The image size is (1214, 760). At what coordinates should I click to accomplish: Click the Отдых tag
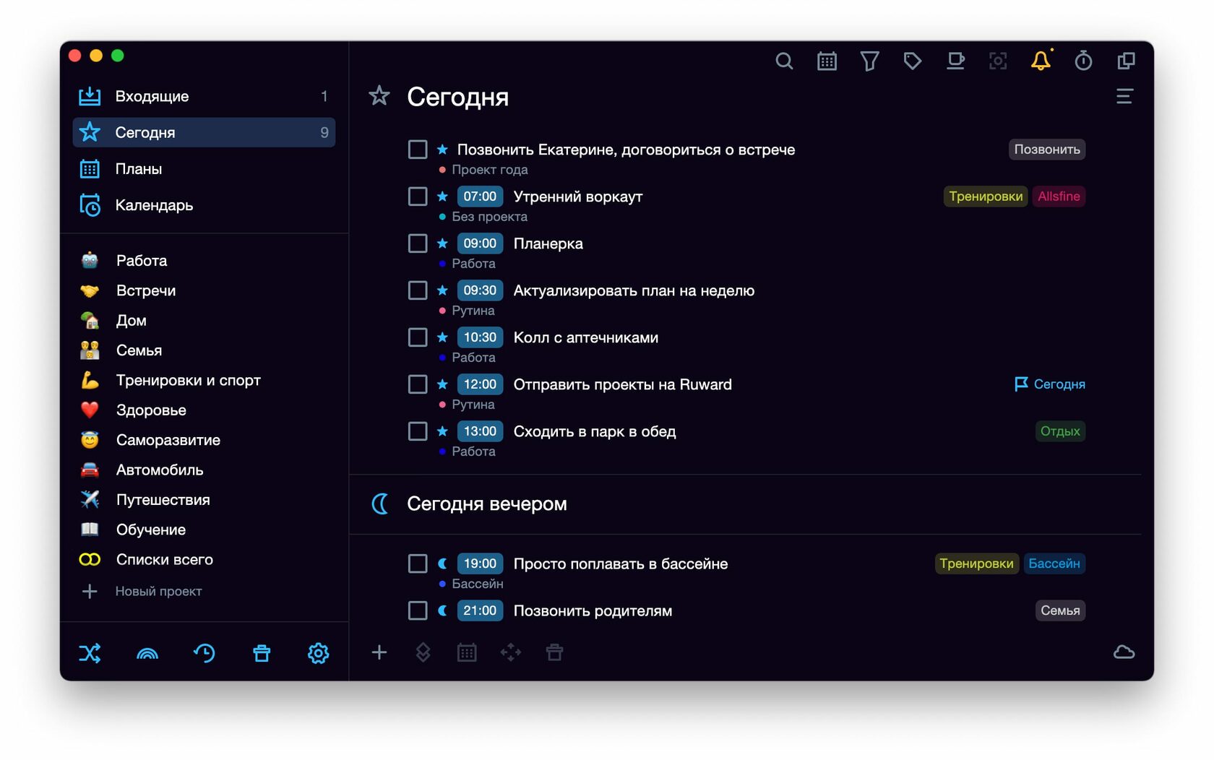coord(1060,431)
